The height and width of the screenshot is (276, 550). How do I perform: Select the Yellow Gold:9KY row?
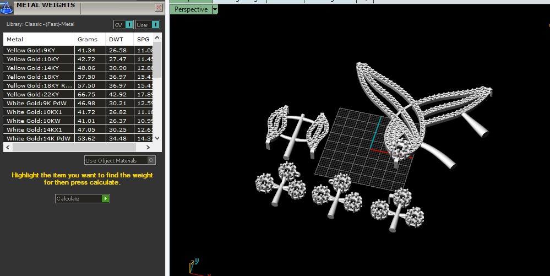click(78, 50)
